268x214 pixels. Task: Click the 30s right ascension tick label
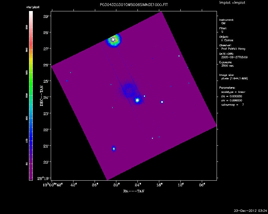[117, 185]
